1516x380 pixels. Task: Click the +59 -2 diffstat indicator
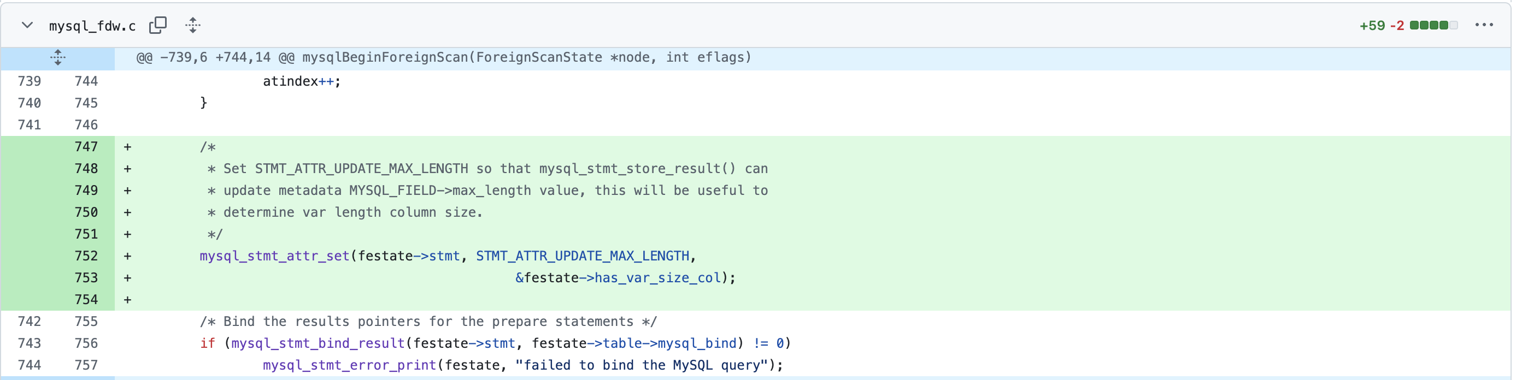click(1381, 25)
